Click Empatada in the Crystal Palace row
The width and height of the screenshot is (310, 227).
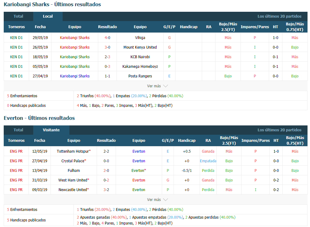[x=208, y=161]
